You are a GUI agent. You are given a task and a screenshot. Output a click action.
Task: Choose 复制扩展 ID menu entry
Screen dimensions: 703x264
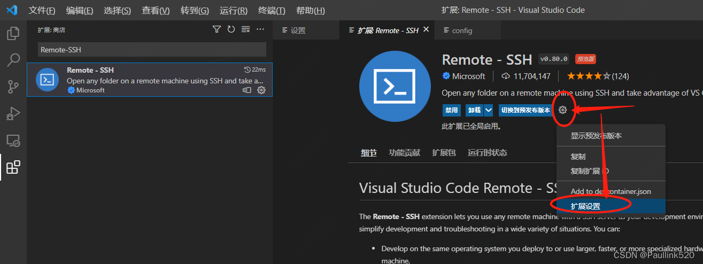[611, 171]
